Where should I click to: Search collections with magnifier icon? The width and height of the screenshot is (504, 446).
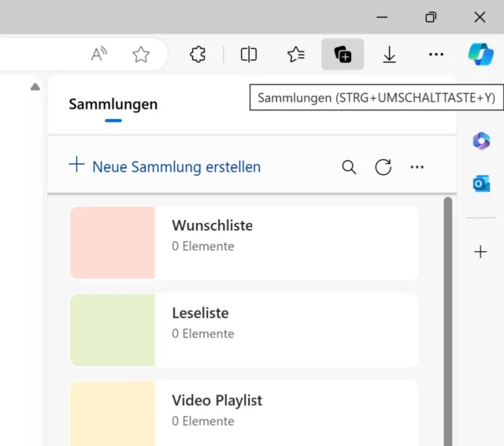click(349, 167)
